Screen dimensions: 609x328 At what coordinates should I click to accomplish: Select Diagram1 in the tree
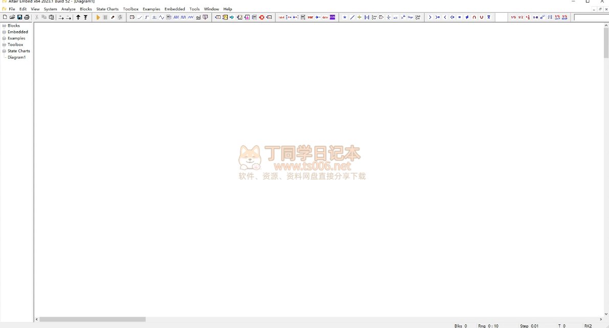click(x=16, y=58)
